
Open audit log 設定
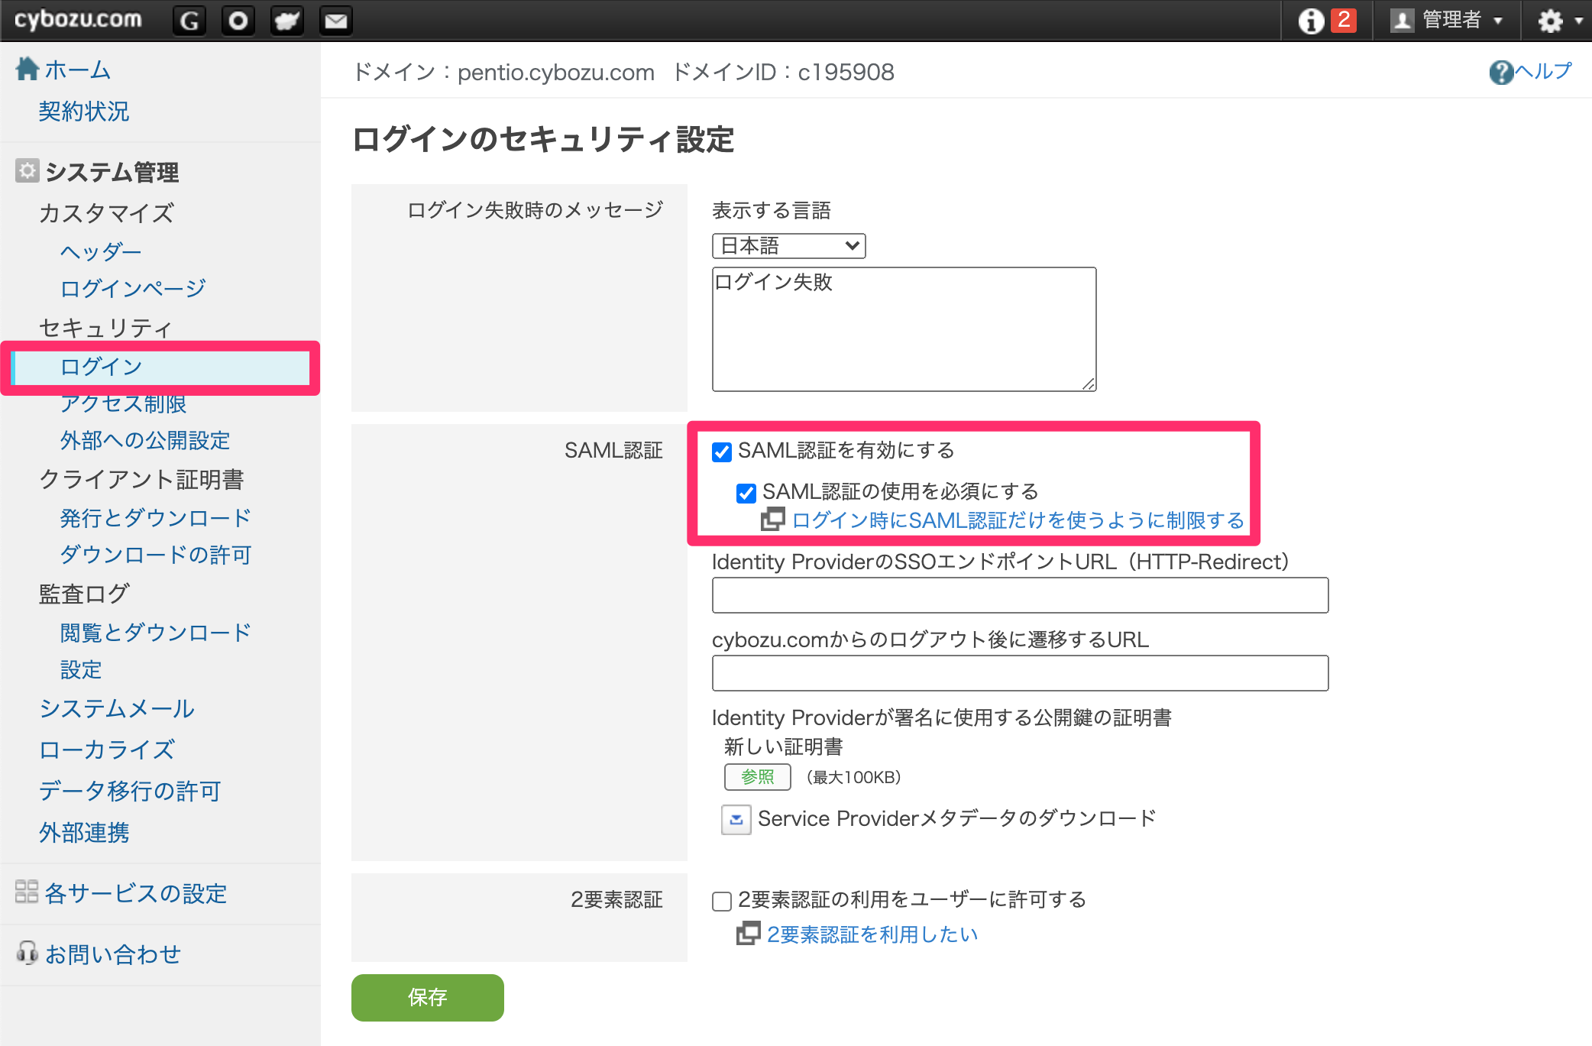[x=81, y=669]
